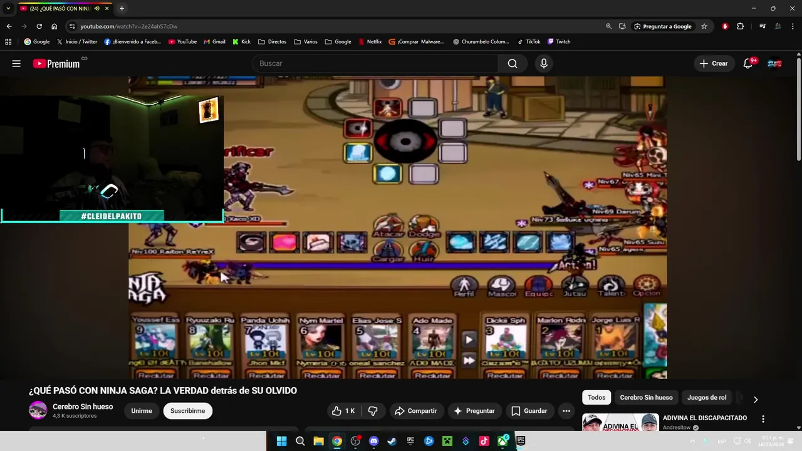Open Chrome media controls icon
Screen dimensions: 802x451
click(763, 26)
